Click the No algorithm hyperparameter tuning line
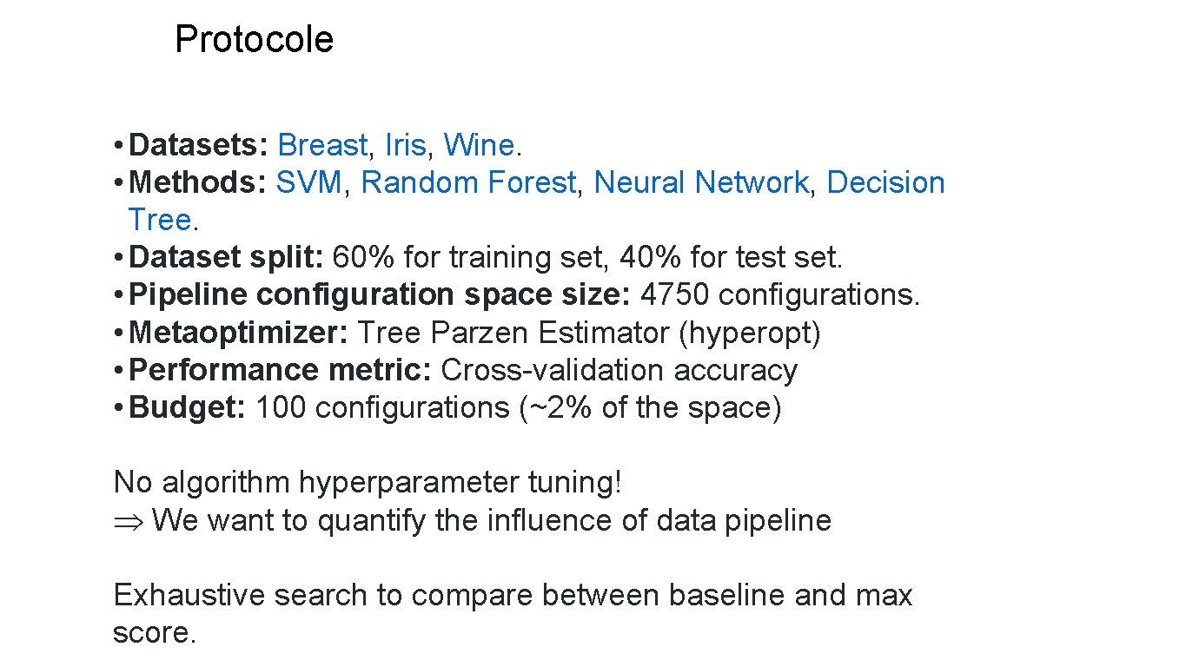Viewport: 1186px width, 667px height. (368, 482)
